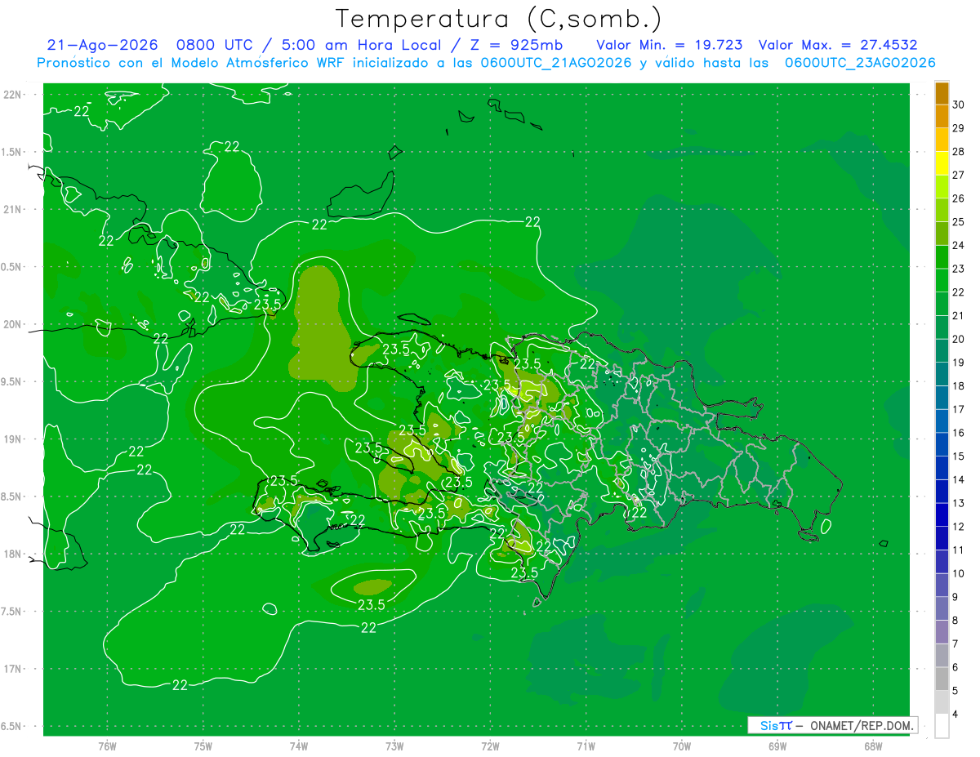Click the color scale label 28
This screenshot has height=757, width=980.
coord(959,152)
